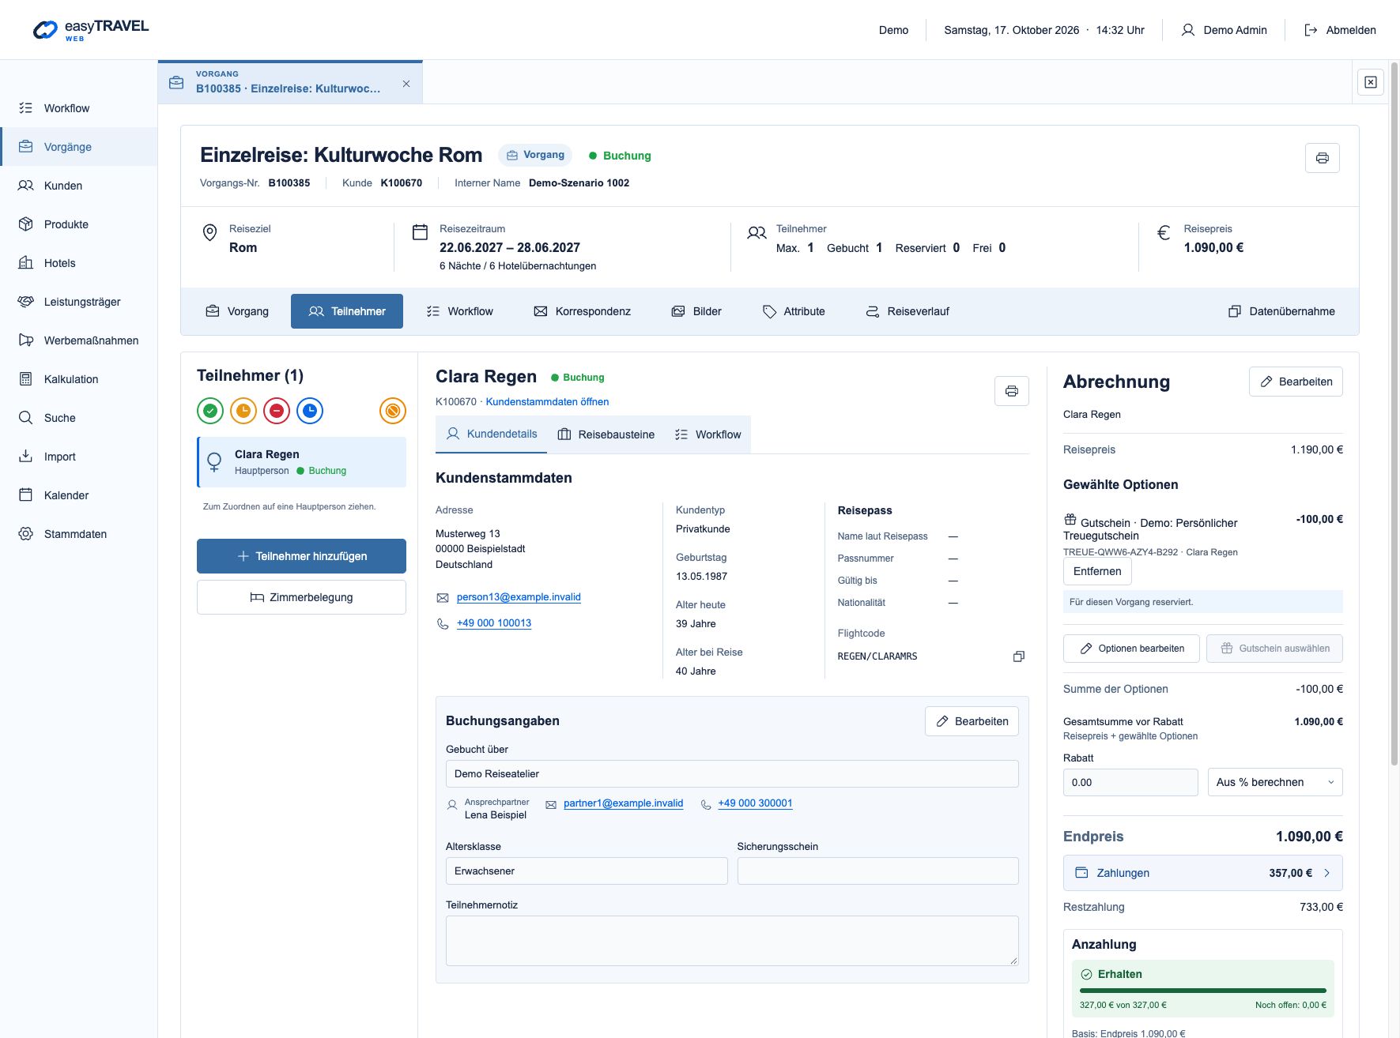Open Kalender in the sidebar
1400x1038 pixels.
79,495
